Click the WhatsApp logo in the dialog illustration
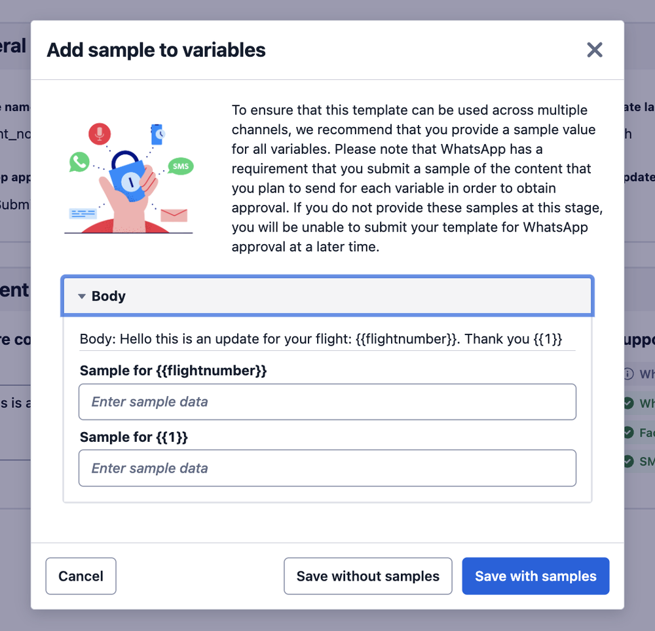The image size is (655, 631). 79,162
